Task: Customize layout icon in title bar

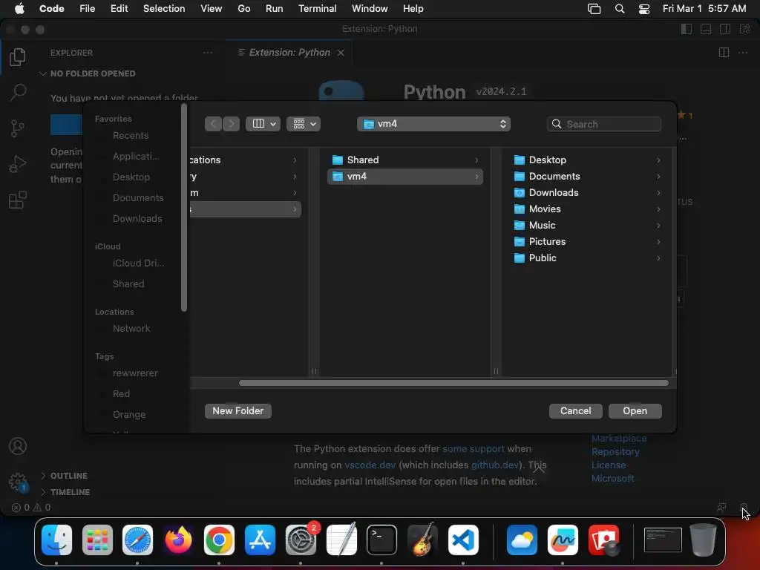Action: tap(744, 29)
